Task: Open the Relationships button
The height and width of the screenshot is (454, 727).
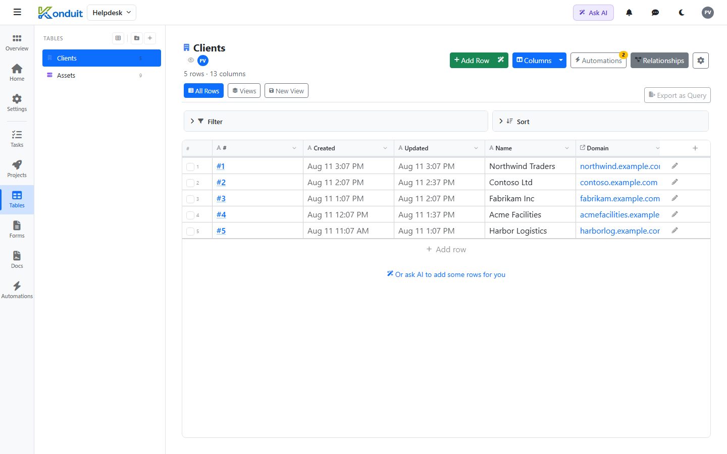Action: tap(659, 61)
